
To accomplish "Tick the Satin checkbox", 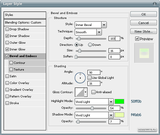I will 7,76.
